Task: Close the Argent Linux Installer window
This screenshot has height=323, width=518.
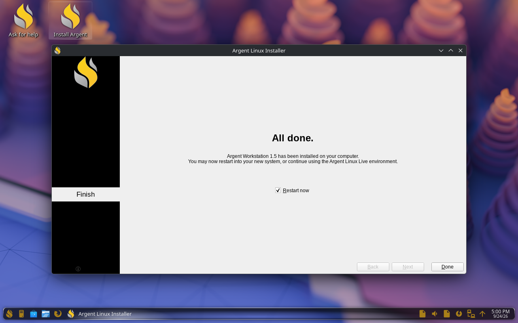Action: click(x=461, y=50)
